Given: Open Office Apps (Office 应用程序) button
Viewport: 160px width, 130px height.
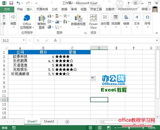Looking at the screenshot, I should pos(27,22).
